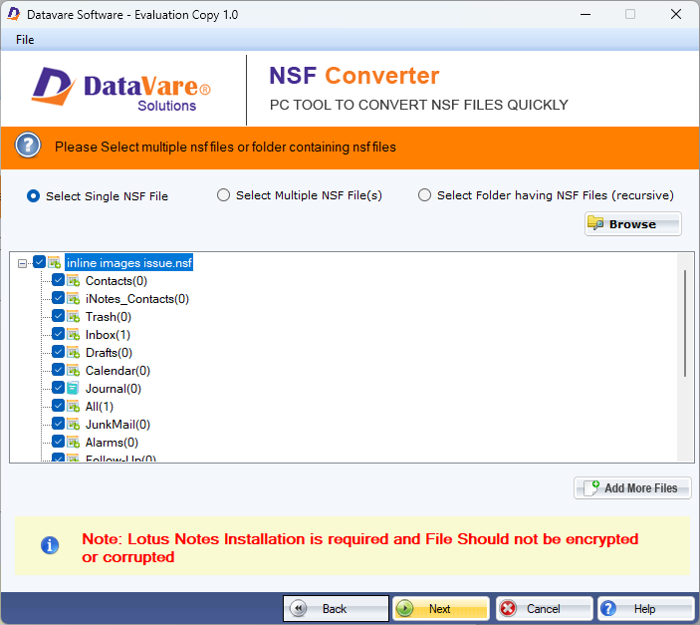Click the blue information icon beside note
This screenshot has height=625, width=700.
(x=49, y=545)
